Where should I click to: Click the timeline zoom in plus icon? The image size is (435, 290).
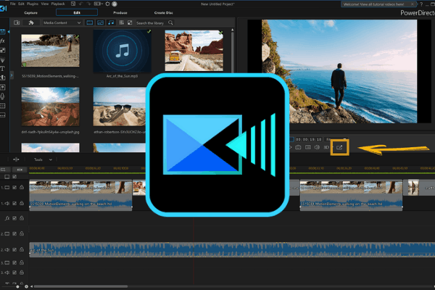click(x=26, y=286)
